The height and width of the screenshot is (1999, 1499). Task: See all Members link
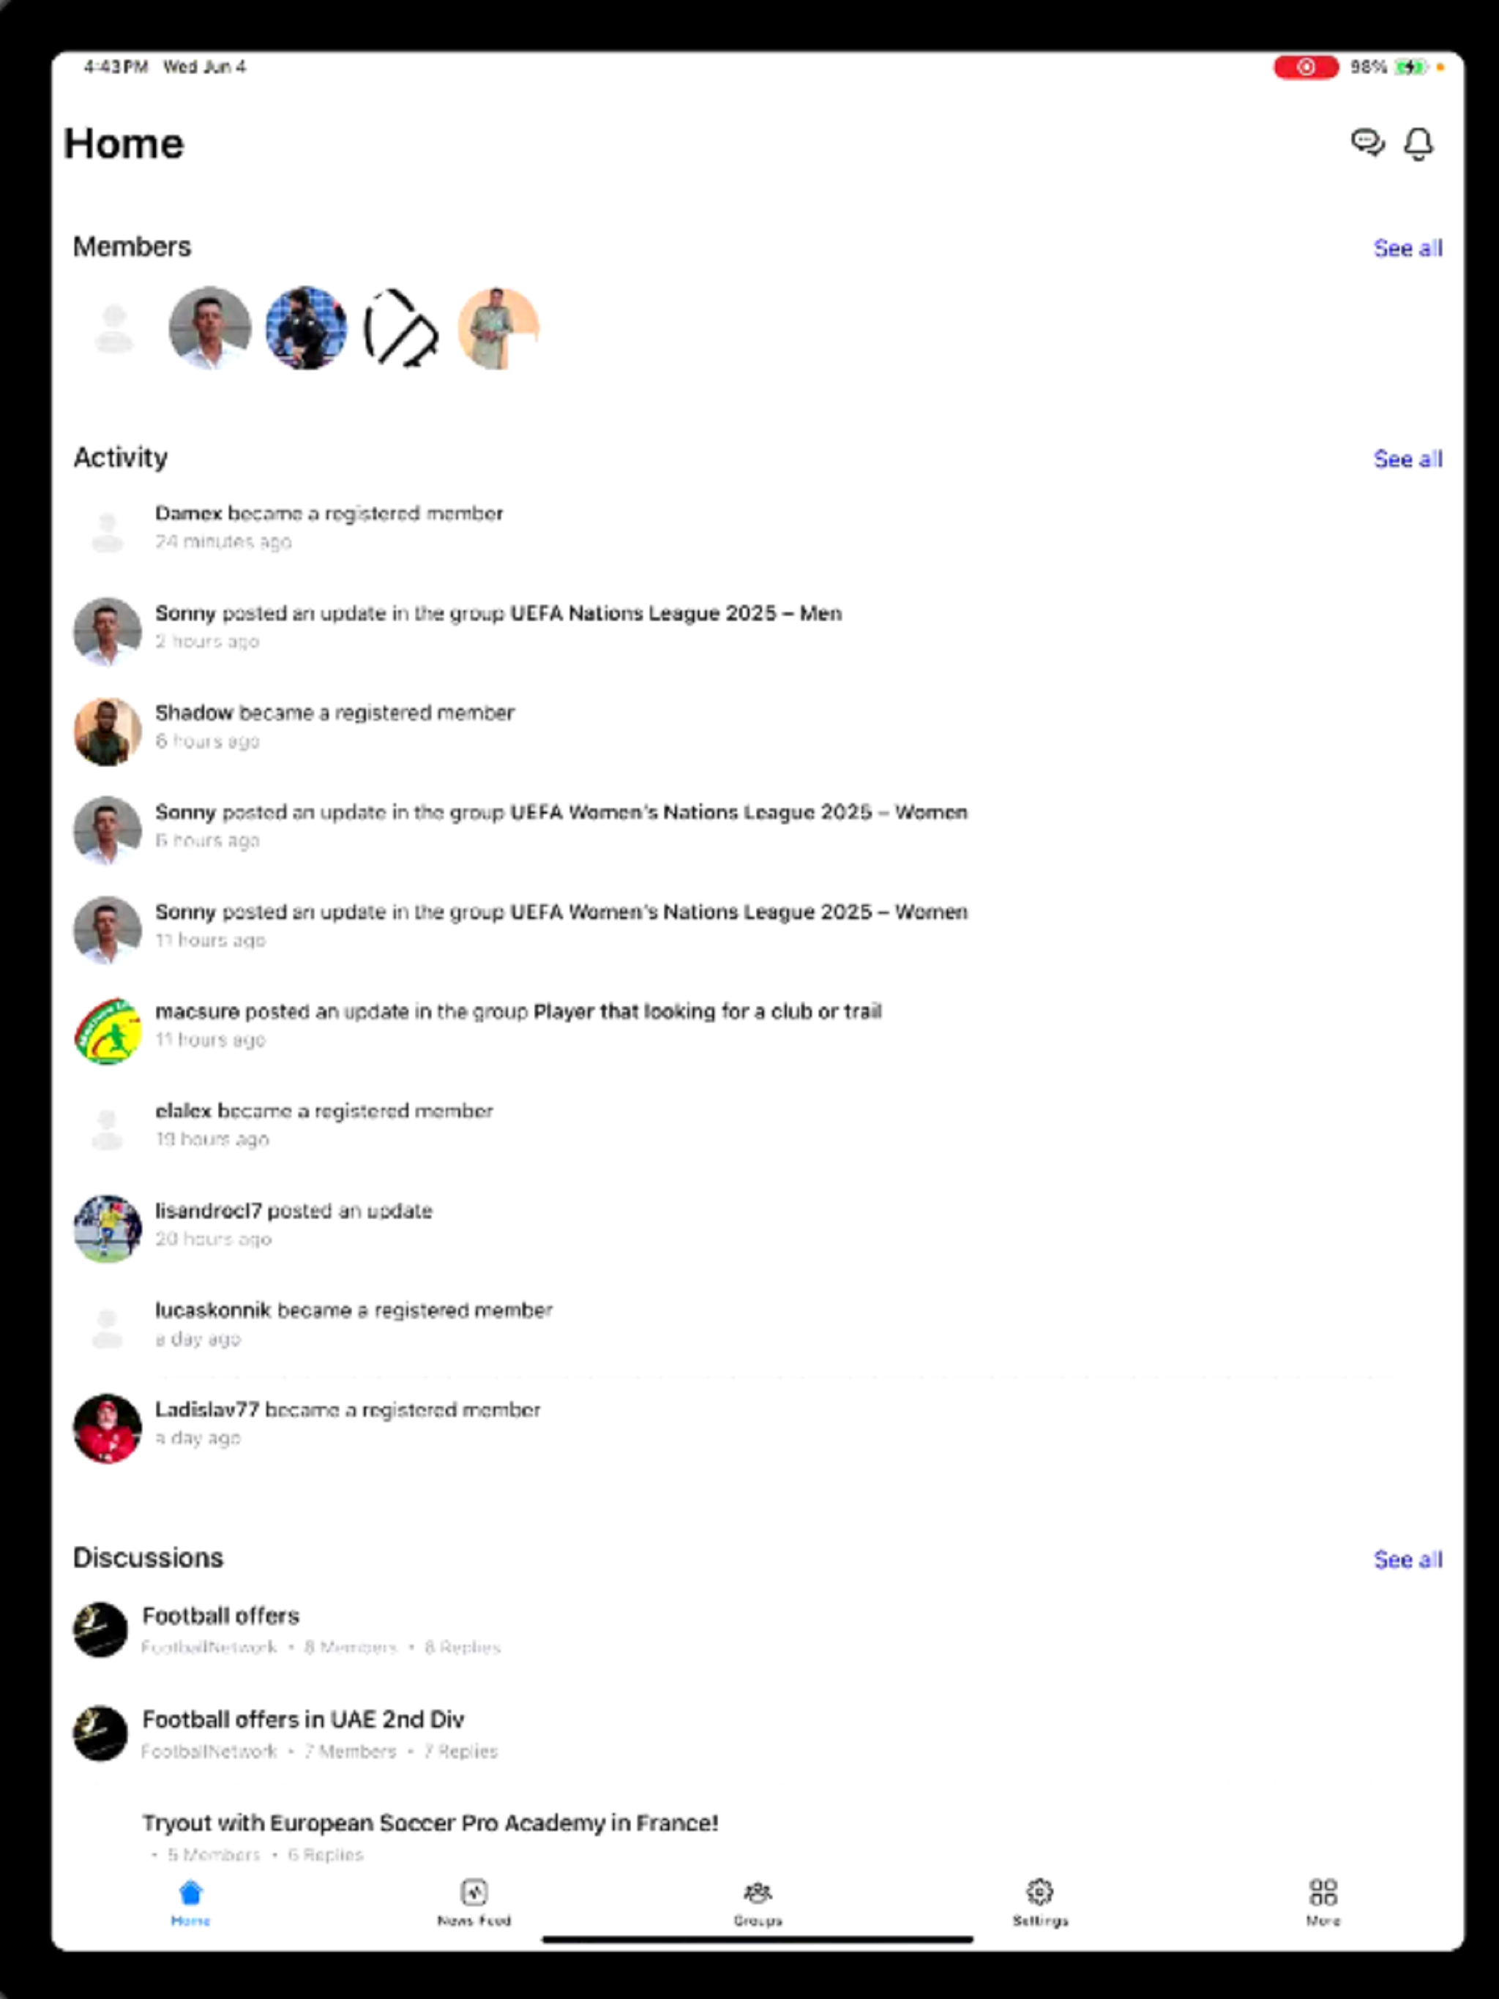pyautogui.click(x=1408, y=249)
